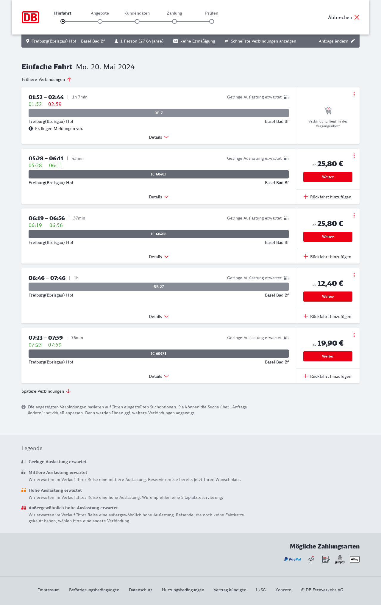The image size is (381, 605).
Task: Click the pencil icon beside Anfrage ändern
Action: coord(353,41)
